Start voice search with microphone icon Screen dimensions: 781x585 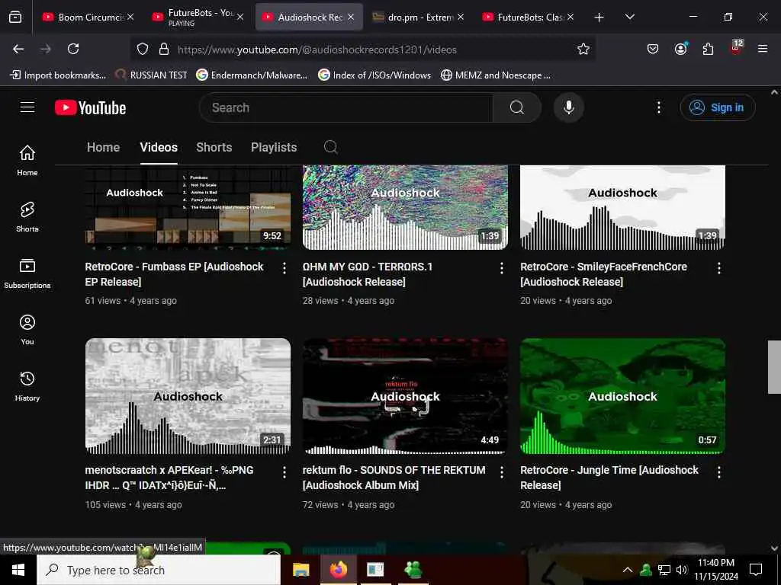568,107
